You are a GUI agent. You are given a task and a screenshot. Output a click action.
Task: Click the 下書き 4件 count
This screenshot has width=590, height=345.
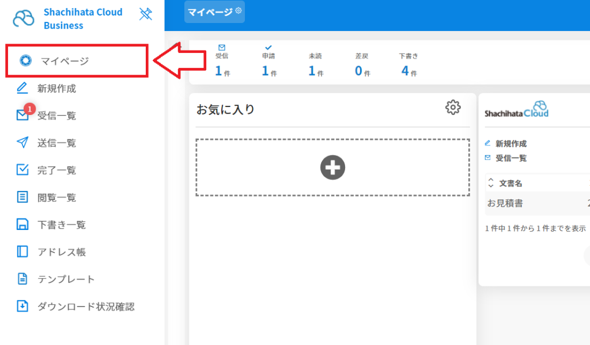[409, 71]
